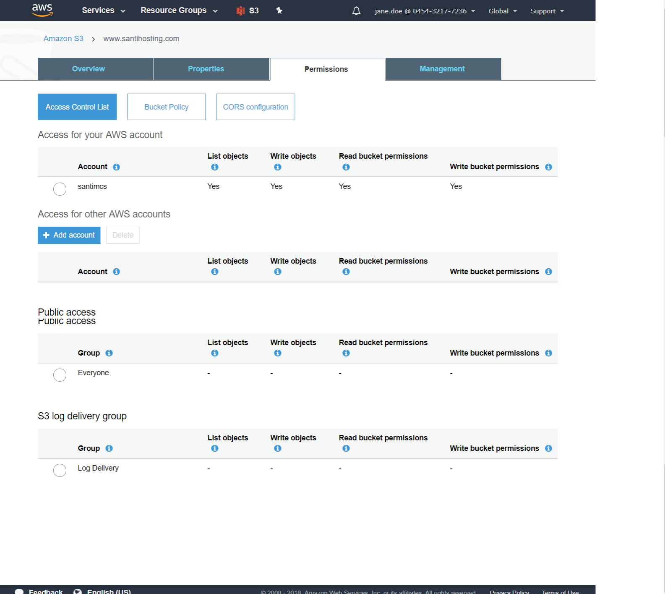Click the santimcs account name
This screenshot has width=665, height=594.
pos(92,186)
